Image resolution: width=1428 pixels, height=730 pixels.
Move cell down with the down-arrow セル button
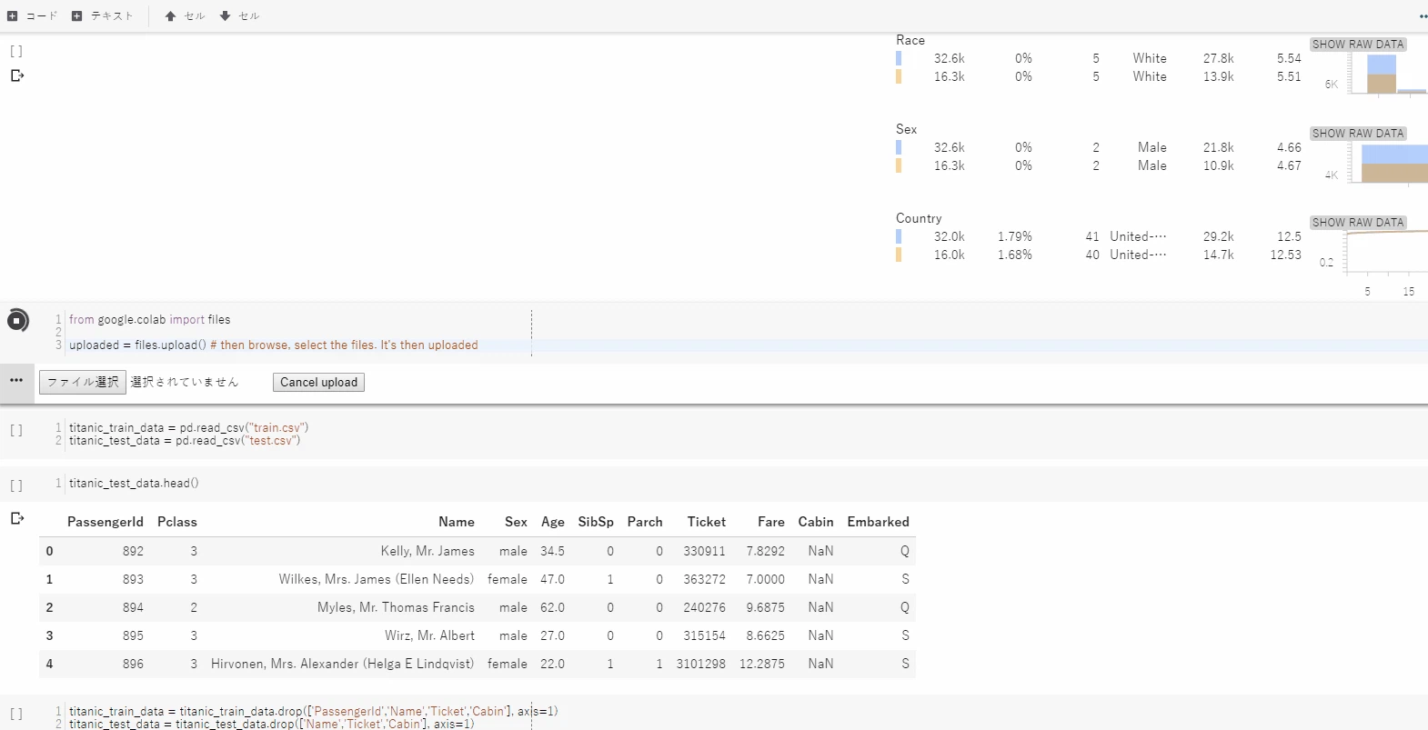click(x=239, y=15)
